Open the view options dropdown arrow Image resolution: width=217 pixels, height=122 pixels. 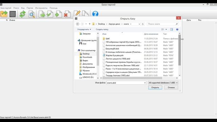point(166,29)
